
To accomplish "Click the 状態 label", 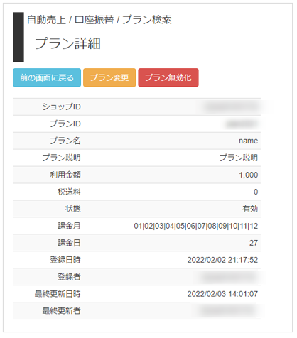I will [x=73, y=209].
